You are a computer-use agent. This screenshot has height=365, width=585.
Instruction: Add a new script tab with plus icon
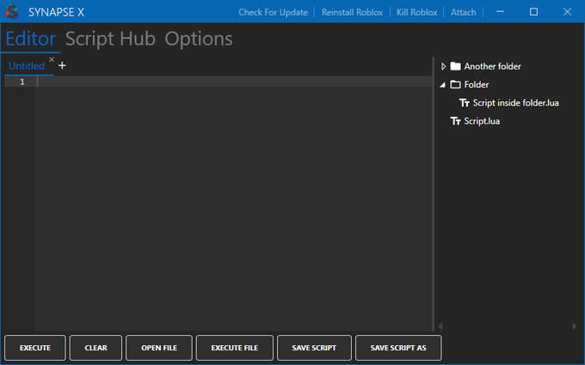(x=62, y=65)
